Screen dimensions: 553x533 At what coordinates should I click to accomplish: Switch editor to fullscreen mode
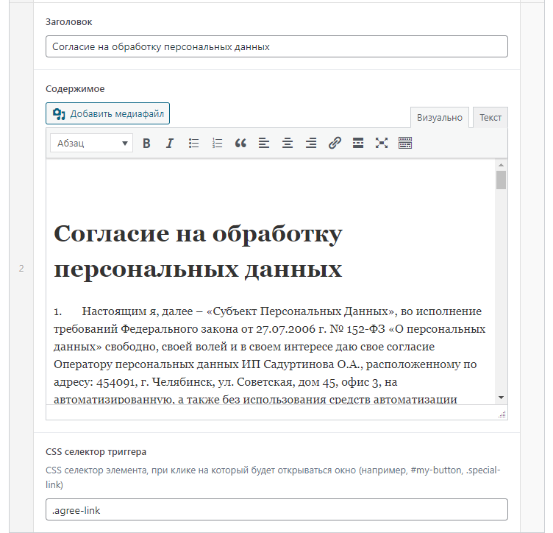click(x=382, y=144)
